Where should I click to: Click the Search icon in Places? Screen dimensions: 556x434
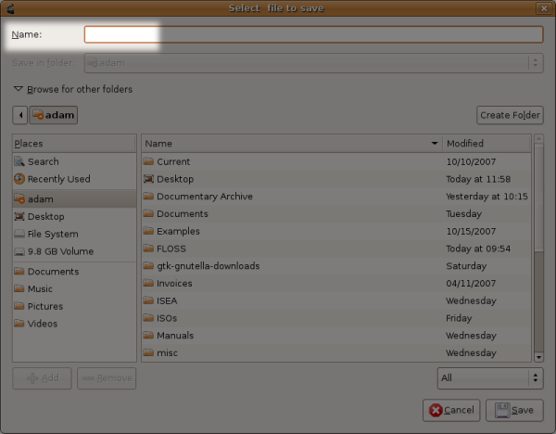(19, 161)
